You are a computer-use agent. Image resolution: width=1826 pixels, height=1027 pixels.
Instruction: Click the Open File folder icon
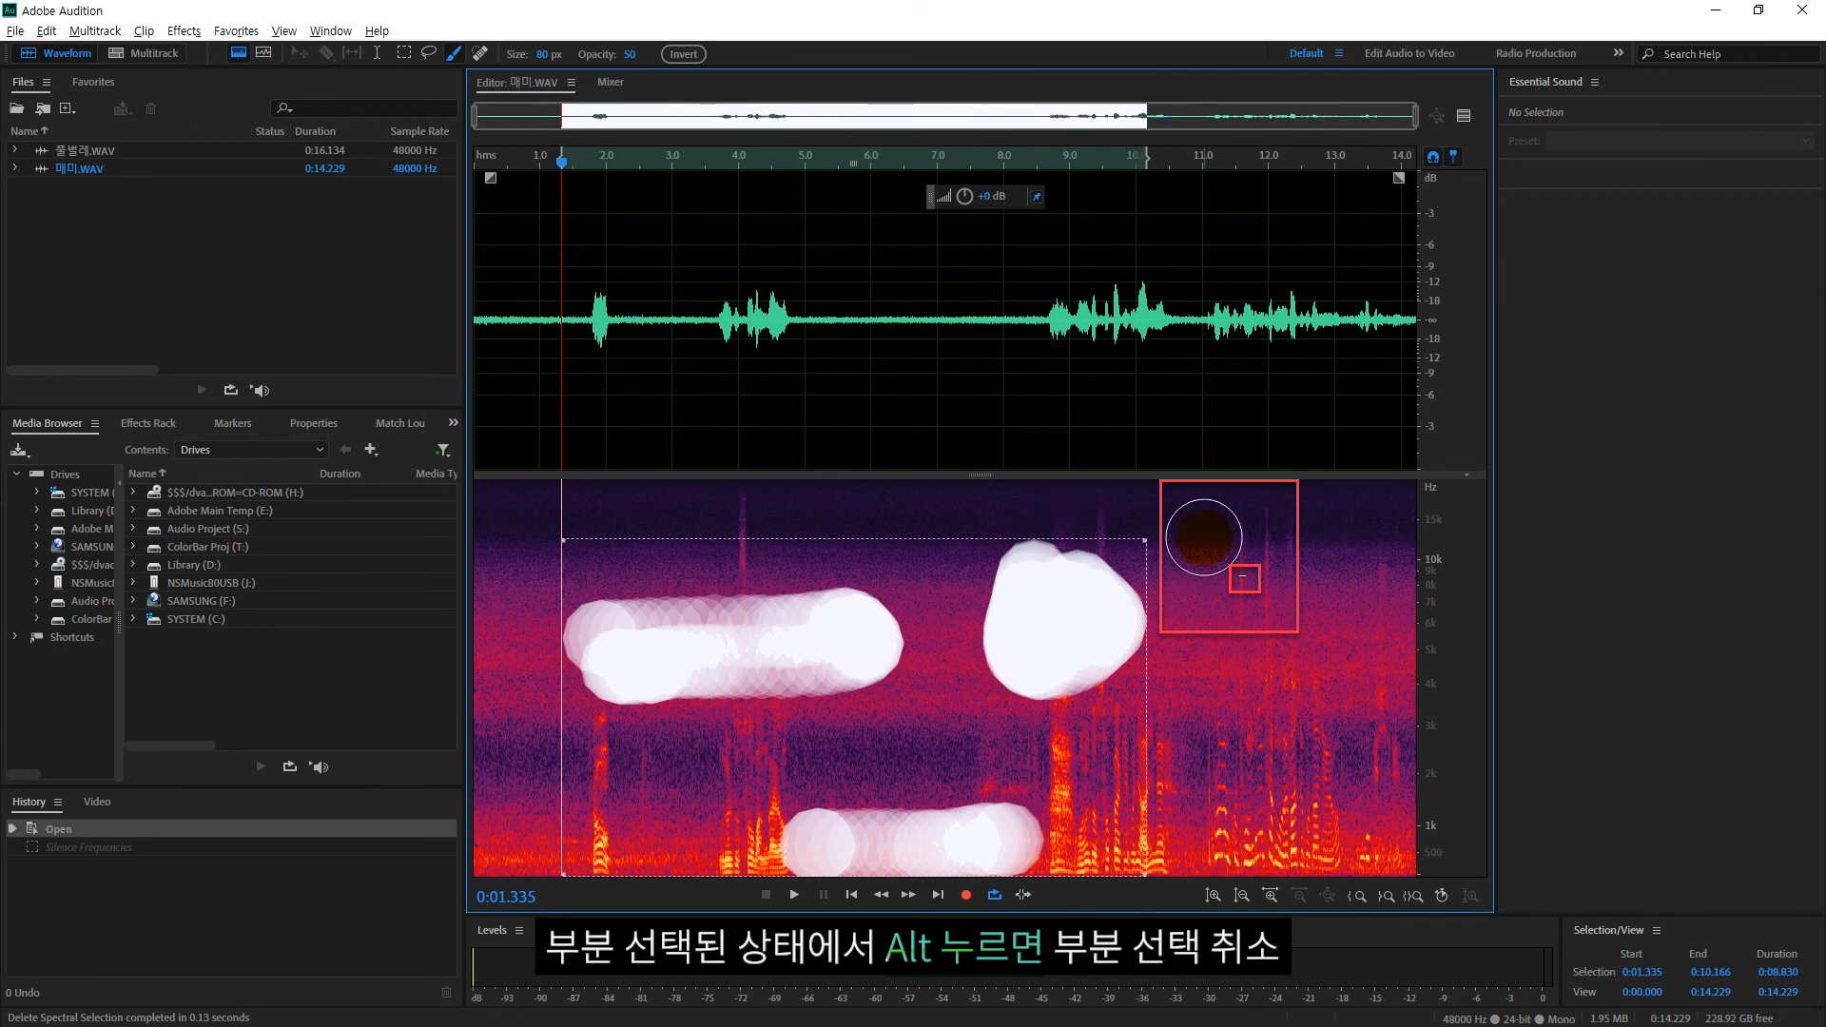(16, 108)
